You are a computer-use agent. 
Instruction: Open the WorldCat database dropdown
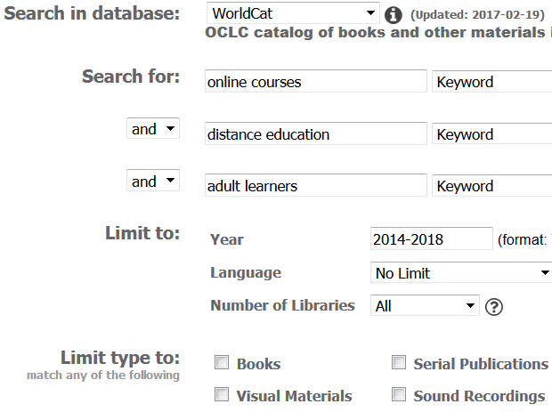click(x=293, y=13)
